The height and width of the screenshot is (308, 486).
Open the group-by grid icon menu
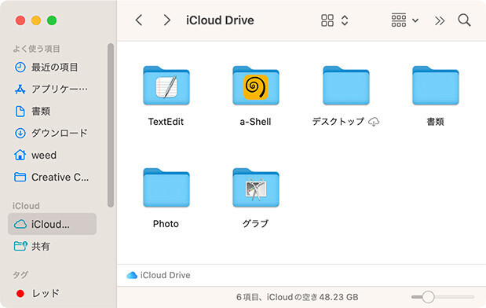(399, 20)
